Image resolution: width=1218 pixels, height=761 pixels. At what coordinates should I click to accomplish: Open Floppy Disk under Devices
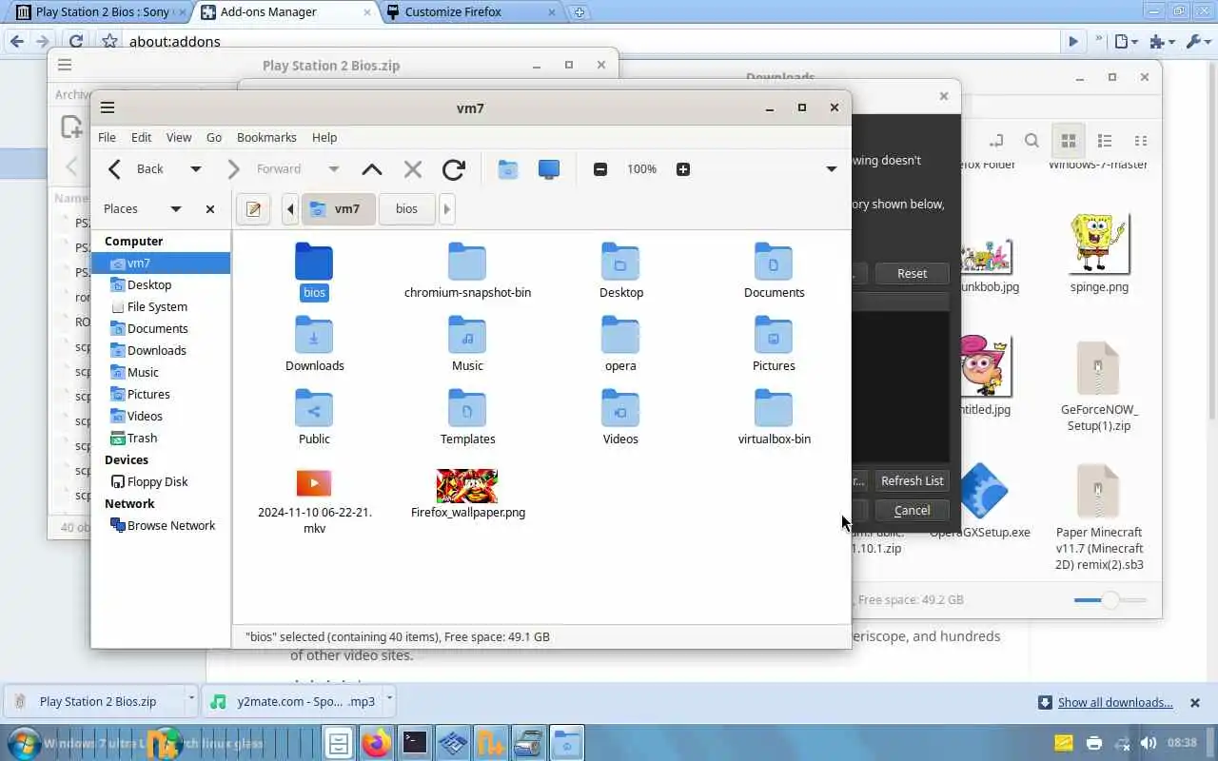click(x=157, y=482)
